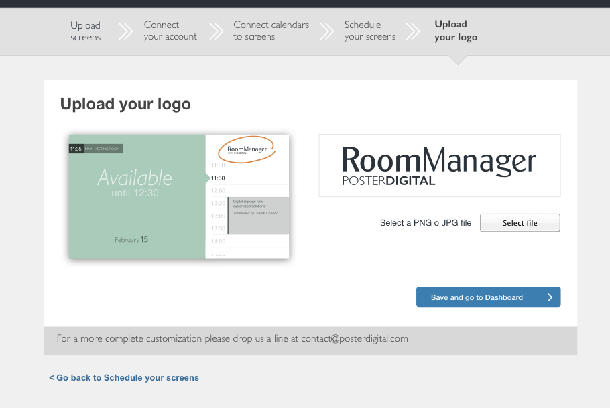Click the Select file button
Screen dimensions: 610x408
pyautogui.click(x=520, y=223)
